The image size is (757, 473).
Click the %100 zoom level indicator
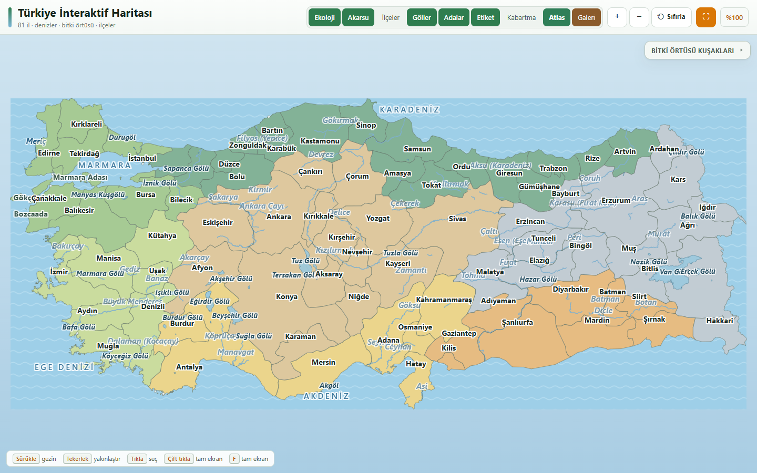[734, 17]
